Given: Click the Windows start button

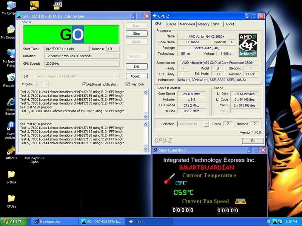Looking at the screenshot, I should coord(14,222).
